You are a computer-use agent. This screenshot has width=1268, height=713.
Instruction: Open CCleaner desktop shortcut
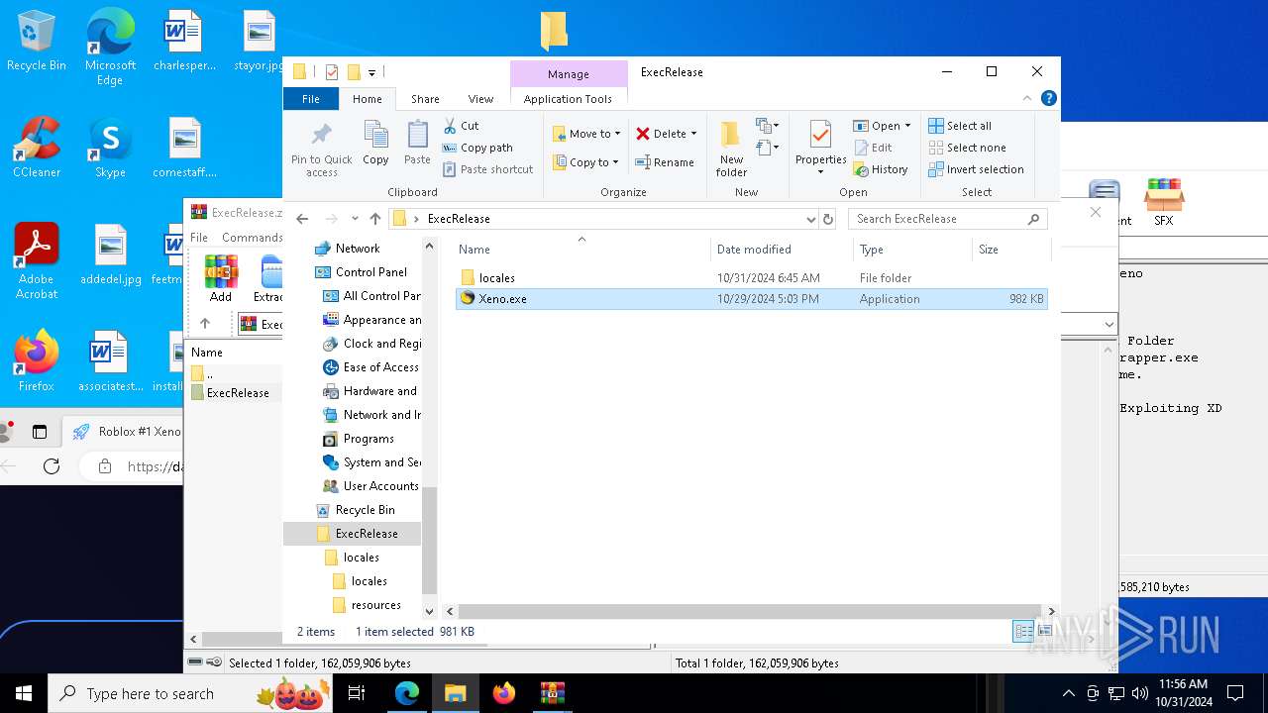(x=37, y=149)
